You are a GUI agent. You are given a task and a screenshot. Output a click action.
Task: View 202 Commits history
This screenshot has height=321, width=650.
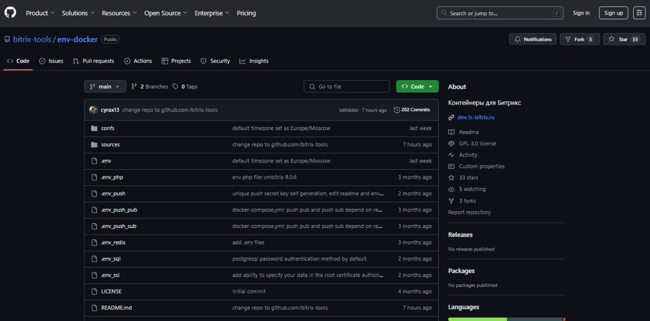[x=412, y=110]
